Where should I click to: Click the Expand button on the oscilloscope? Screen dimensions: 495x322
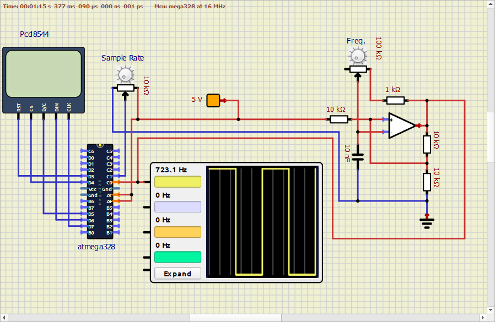[x=177, y=274]
